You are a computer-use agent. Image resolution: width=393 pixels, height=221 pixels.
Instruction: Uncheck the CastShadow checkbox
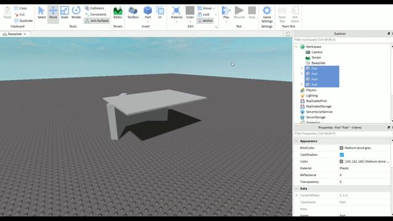coord(341,155)
